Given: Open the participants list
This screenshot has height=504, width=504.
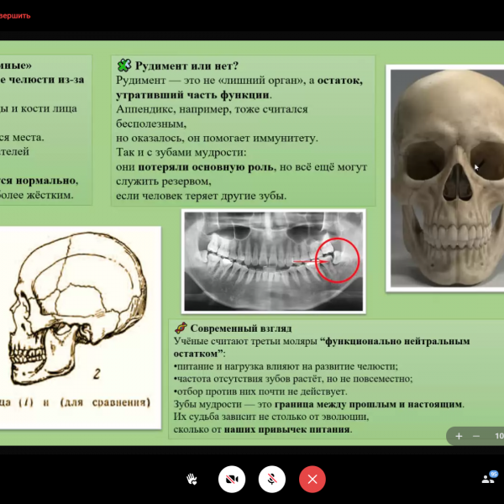Looking at the screenshot, I should coord(487,479).
